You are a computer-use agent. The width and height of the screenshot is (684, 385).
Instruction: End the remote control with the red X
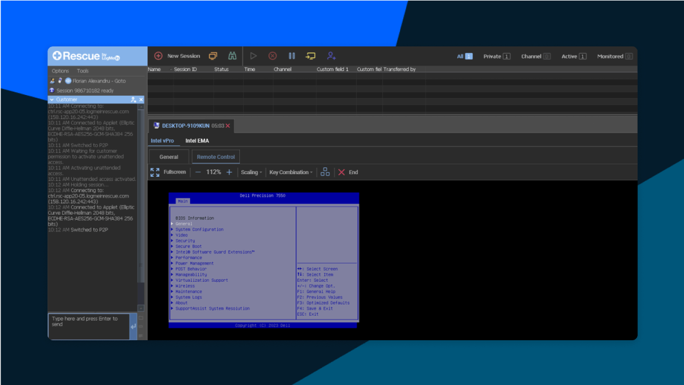[x=342, y=171]
